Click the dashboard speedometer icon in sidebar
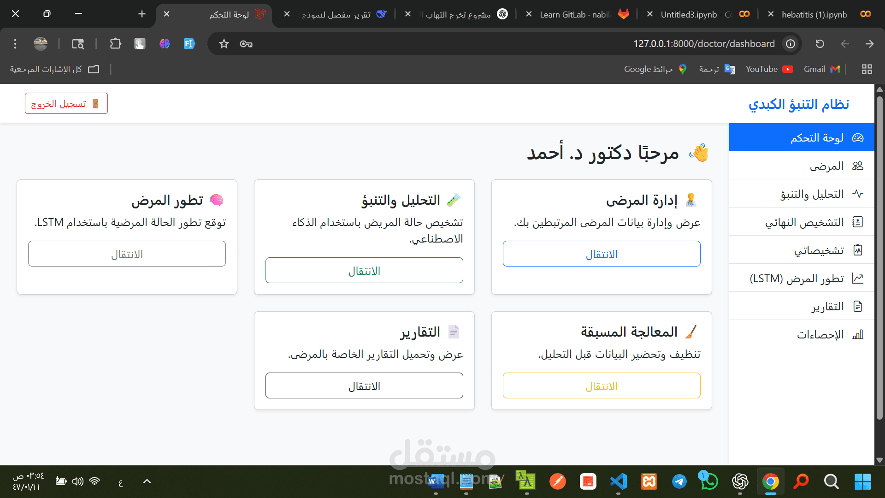 858,137
